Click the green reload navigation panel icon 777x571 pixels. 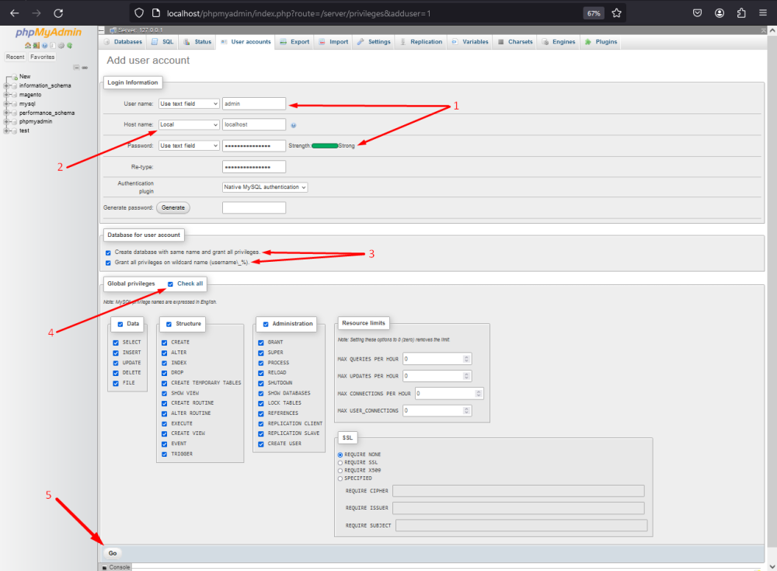click(x=68, y=46)
